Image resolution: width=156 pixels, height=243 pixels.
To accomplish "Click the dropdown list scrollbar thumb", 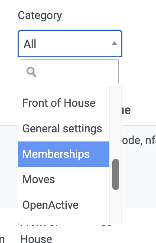I will (116, 174).
